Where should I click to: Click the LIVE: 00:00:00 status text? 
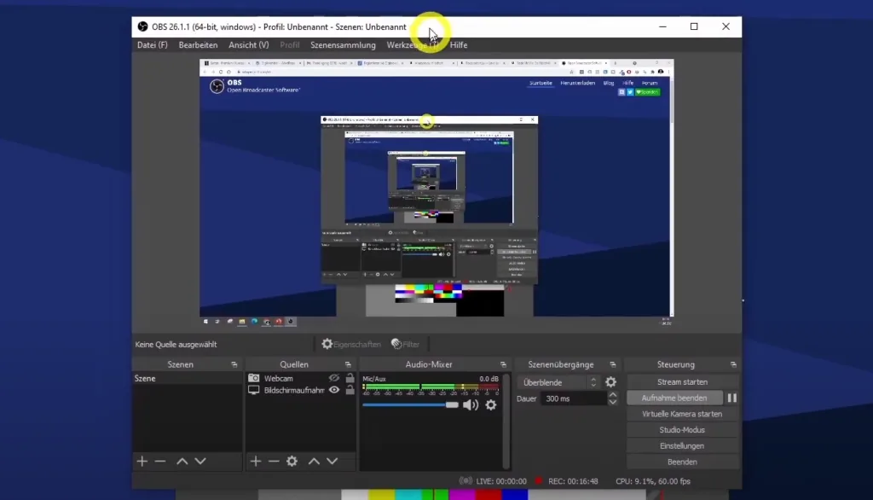[x=501, y=481]
